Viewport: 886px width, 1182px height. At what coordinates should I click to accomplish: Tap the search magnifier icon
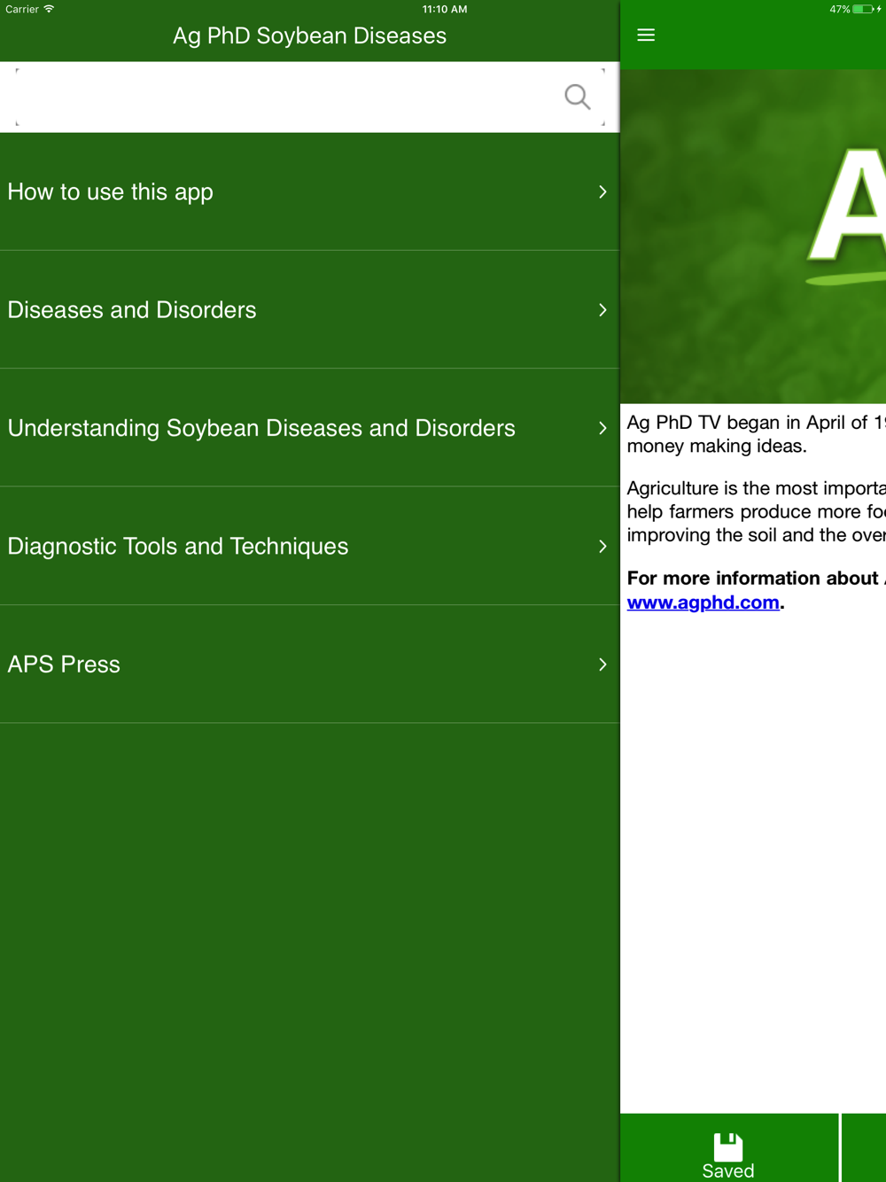[x=577, y=97]
